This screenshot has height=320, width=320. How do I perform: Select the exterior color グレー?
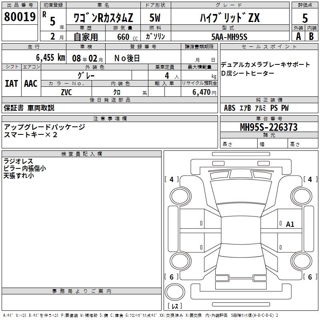86,76
